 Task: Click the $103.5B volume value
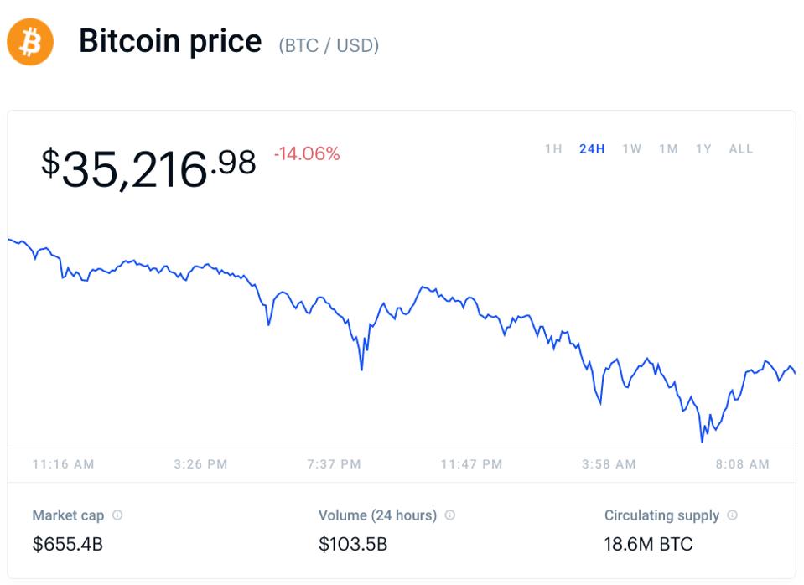353,544
